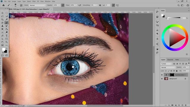Select the Clone Stamp tool
The height and width of the screenshot is (107, 190).
click(2, 26)
